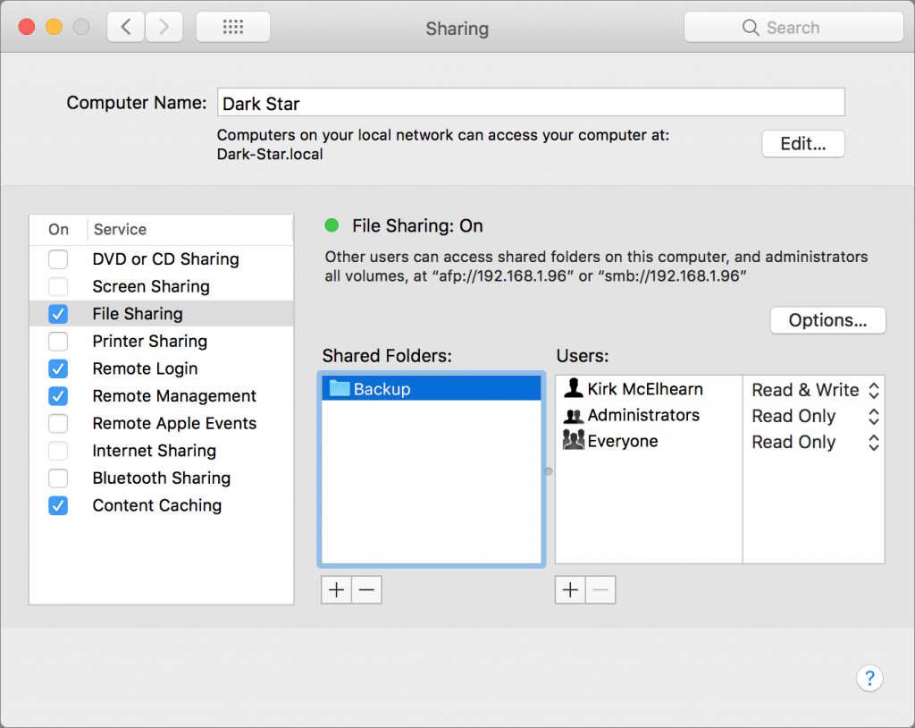Add a shared folder with the plus button
Screen dimensions: 915x728
point(335,589)
